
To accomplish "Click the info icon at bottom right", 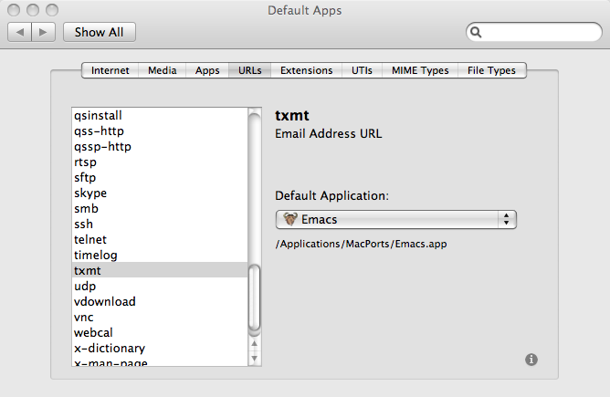I will (x=531, y=360).
